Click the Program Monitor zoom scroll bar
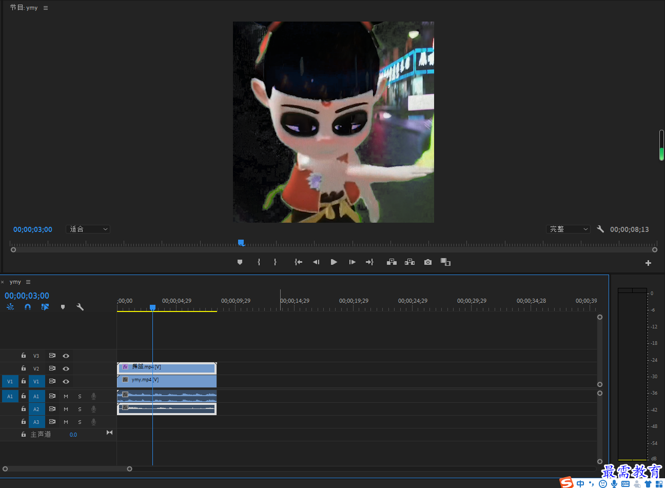The height and width of the screenshot is (488, 665). 334,250
